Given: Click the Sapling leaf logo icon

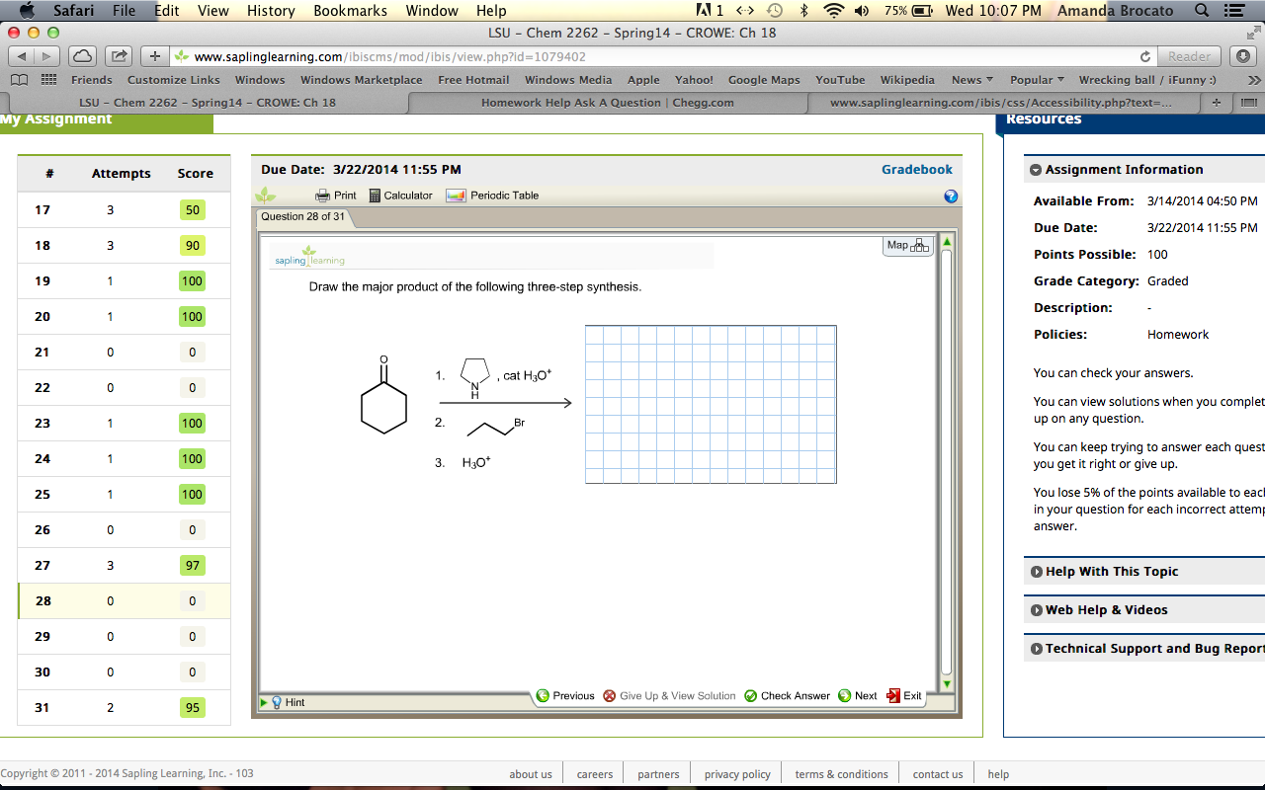Looking at the screenshot, I should pos(265,196).
